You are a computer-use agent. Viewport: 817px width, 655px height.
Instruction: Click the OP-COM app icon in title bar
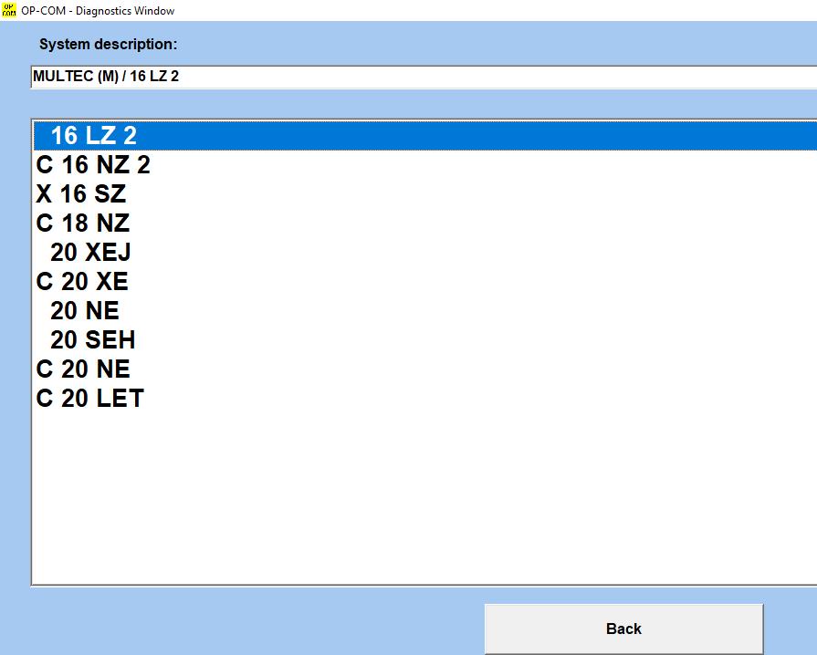click(9, 10)
